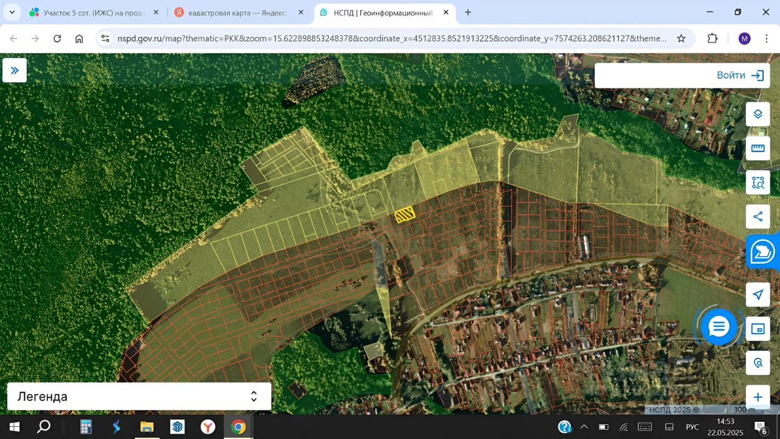Open the share map options
Image resolution: width=780 pixels, height=439 pixels.
point(758,216)
